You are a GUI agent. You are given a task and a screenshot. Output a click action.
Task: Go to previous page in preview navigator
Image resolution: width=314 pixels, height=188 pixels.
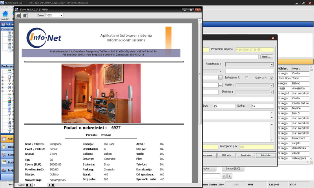[31, 185]
